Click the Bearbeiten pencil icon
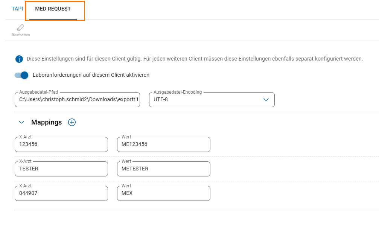The width and height of the screenshot is (379, 234). [x=21, y=27]
